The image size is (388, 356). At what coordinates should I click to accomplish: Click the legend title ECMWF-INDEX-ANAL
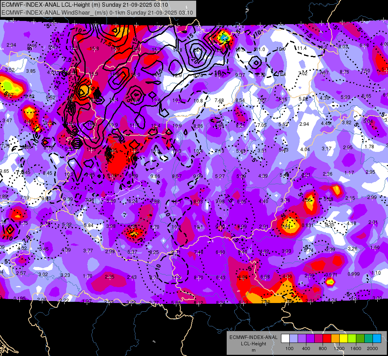253,337
